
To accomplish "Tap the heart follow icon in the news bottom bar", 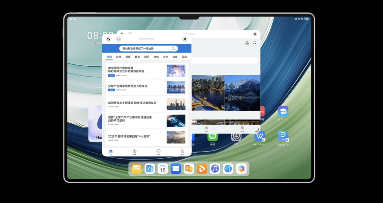I will click(x=158, y=152).
